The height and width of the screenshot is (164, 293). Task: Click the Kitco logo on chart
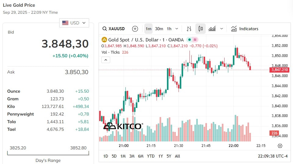(123, 126)
